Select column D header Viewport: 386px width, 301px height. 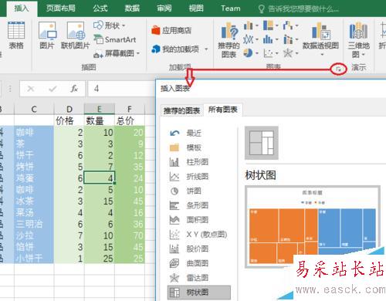coord(69,109)
